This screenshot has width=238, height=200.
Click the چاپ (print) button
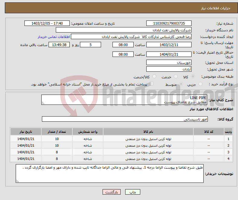132,192
